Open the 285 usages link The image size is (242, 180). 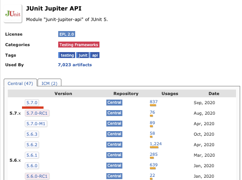pyautogui.click(x=154, y=154)
